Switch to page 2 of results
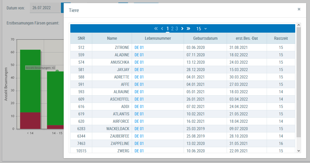 point(172,29)
